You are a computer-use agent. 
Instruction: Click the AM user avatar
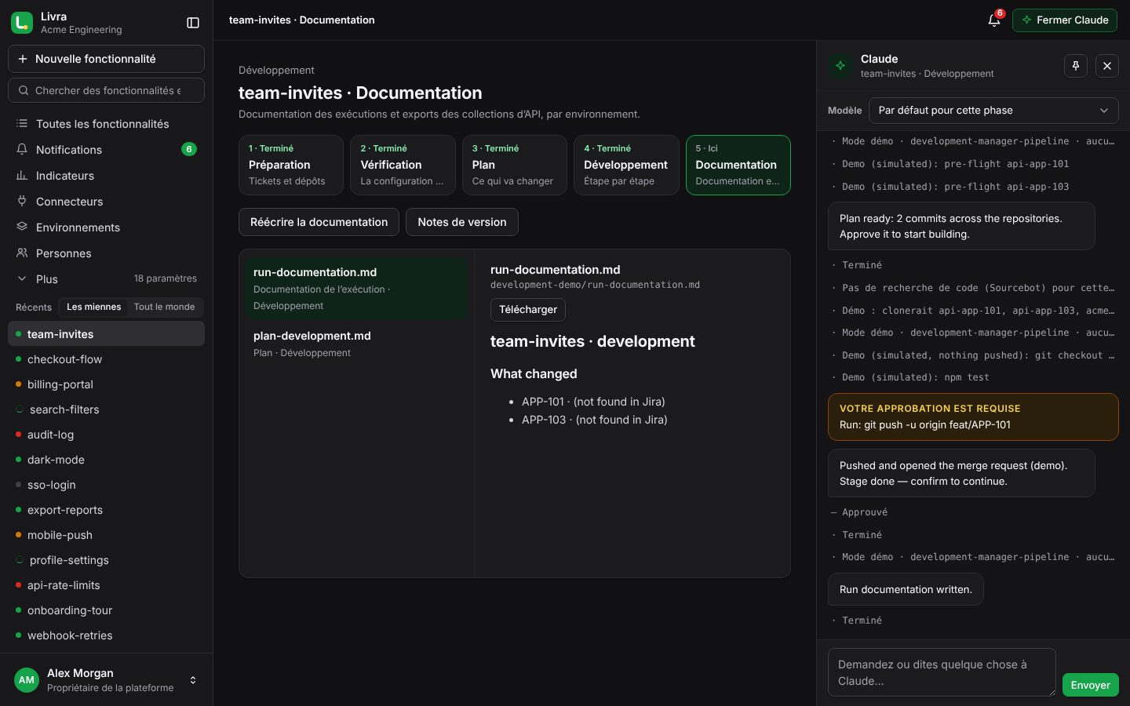tap(27, 680)
